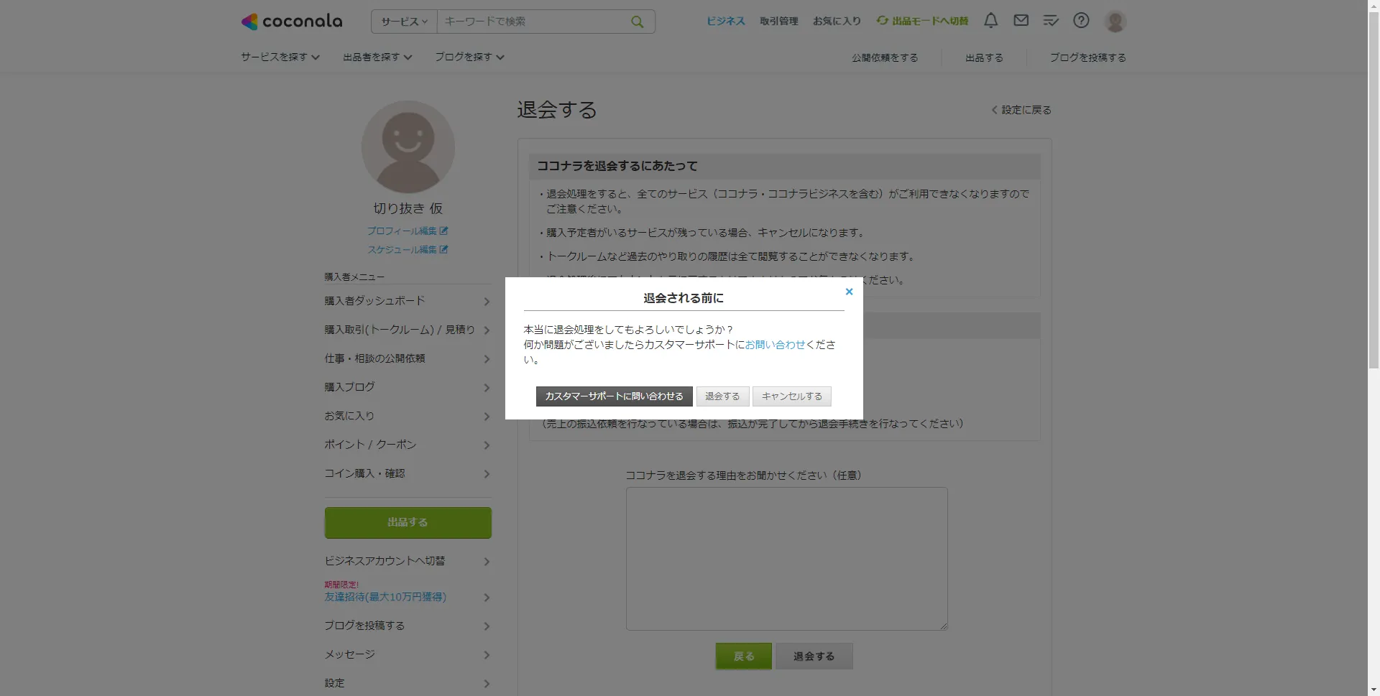Viewport: 1380px width, 696px height.
Task: Open the help question mark icon
Action: tap(1081, 21)
